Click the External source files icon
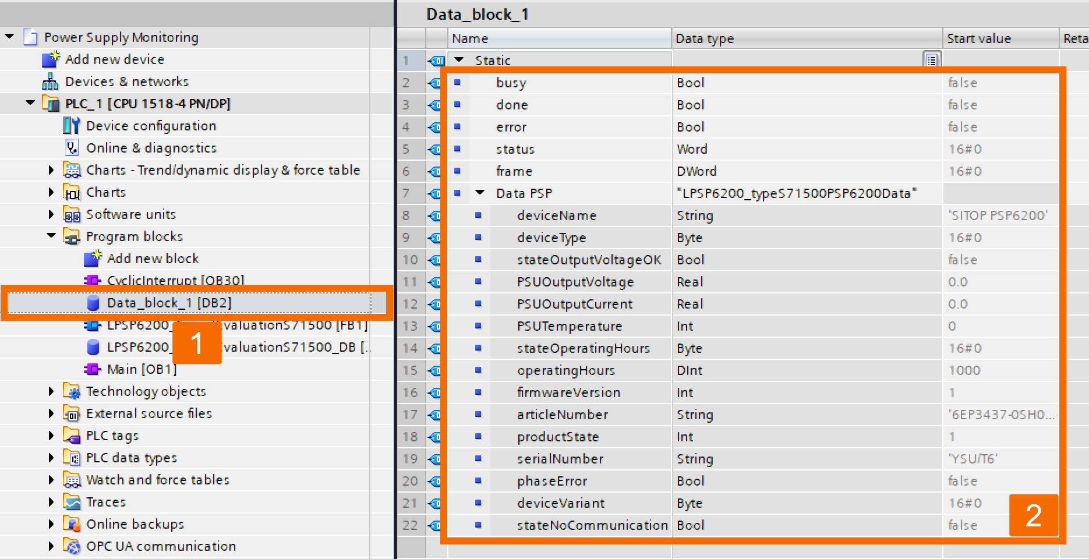 click(72, 413)
